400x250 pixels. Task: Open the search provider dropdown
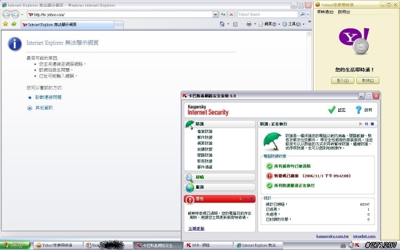click(x=308, y=14)
